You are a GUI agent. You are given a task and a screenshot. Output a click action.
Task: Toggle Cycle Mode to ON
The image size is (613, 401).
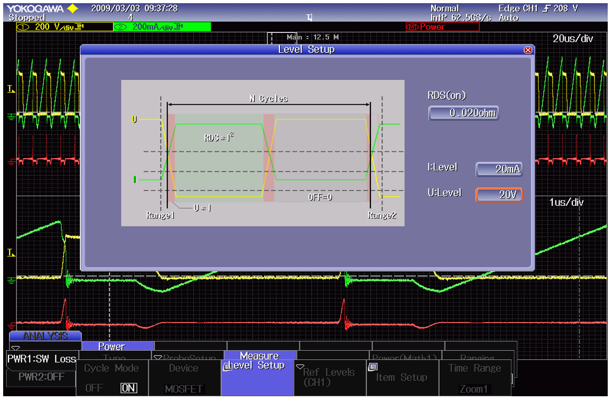tap(128, 388)
